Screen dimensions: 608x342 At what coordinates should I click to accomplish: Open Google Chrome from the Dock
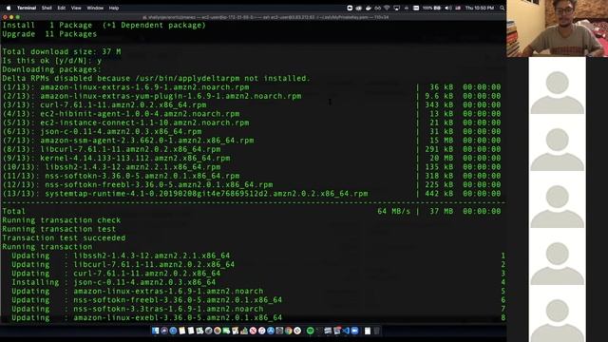[x=289, y=331]
